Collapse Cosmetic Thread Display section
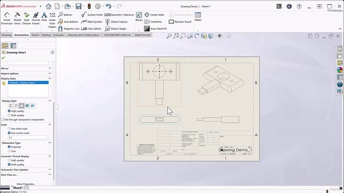Image resolution: width=344 pixels, height=193 pixels. click(x=50, y=156)
